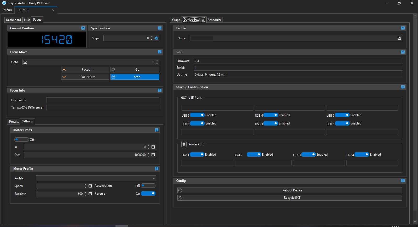Image resolution: width=418 pixels, height=227 pixels.
Task: Disable power Out 4 at startup
Action: [362, 155]
